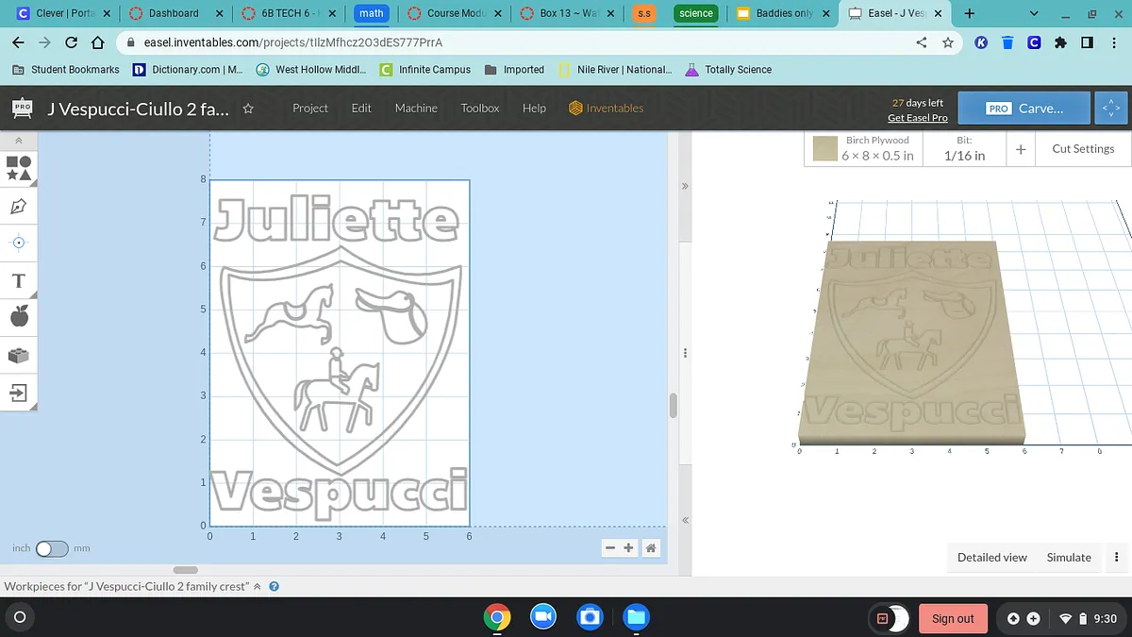Star the J Vespucci-Ciullo project
The image size is (1132, 637).
pos(248,109)
